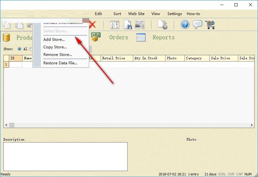The height and width of the screenshot is (177, 258).
Task: Click the Qty In Stock column header
Action: (x=149, y=58)
